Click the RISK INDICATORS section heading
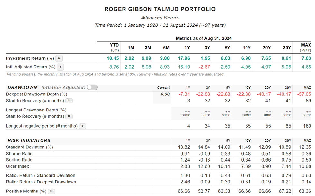The height and width of the screenshot is (196, 315). tap(29, 141)
